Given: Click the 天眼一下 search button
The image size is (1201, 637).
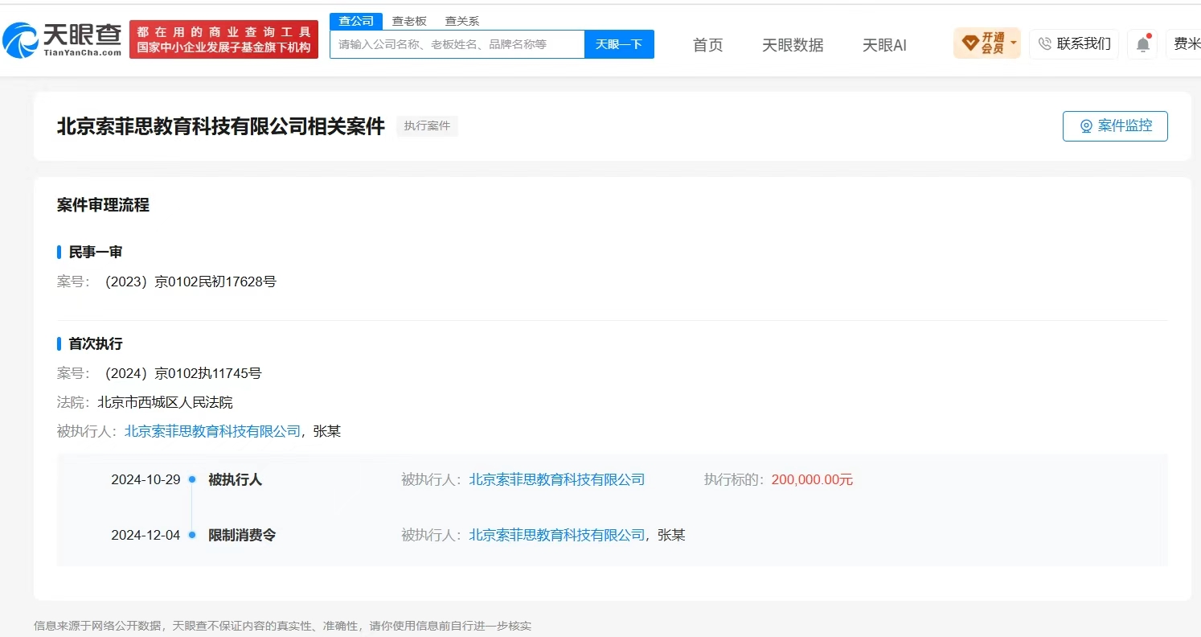Looking at the screenshot, I should (619, 44).
